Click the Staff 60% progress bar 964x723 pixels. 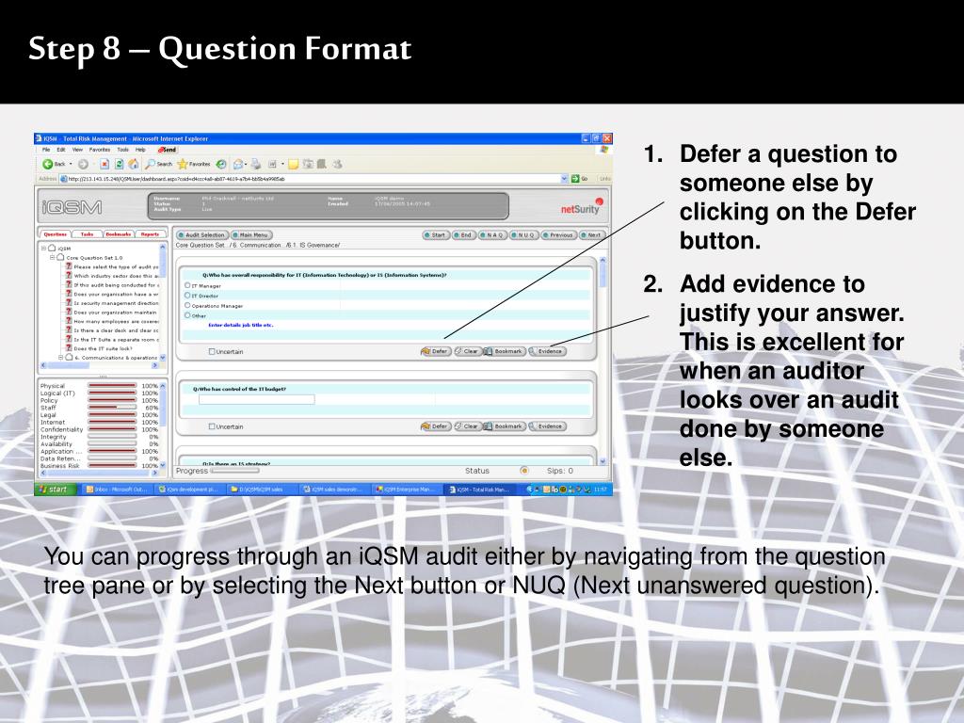point(112,407)
